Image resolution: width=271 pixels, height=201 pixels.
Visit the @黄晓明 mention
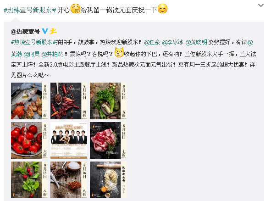(x=196, y=42)
